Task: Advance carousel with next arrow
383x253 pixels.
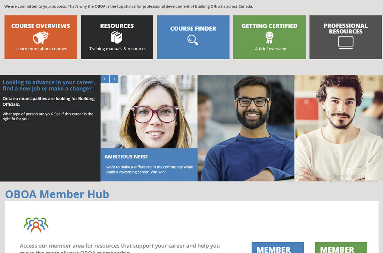Action: point(114,79)
